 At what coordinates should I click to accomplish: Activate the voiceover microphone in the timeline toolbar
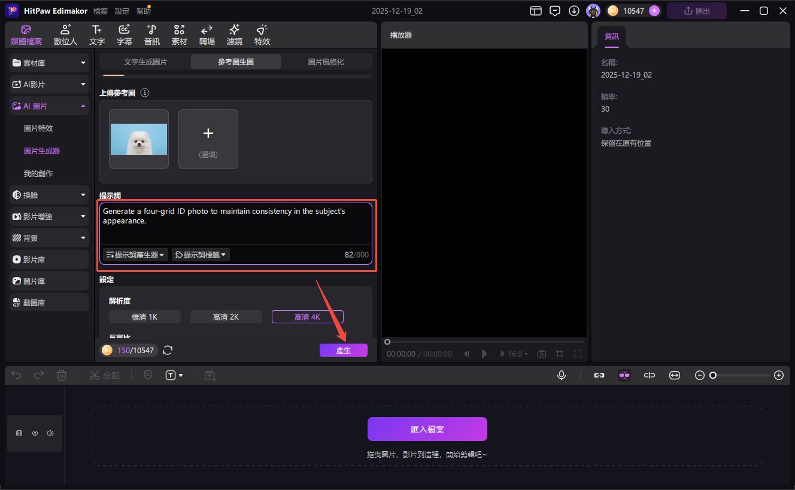pyautogui.click(x=561, y=375)
